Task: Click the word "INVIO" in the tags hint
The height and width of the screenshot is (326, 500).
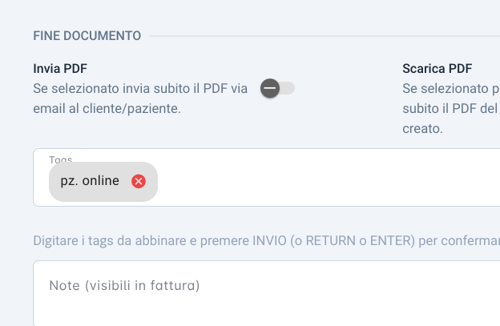Action: pyautogui.click(x=269, y=240)
